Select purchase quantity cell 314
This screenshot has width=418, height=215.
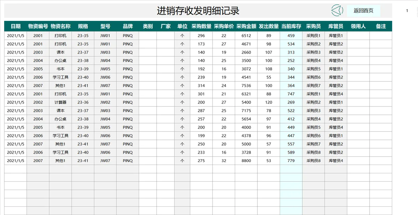coord(201,86)
